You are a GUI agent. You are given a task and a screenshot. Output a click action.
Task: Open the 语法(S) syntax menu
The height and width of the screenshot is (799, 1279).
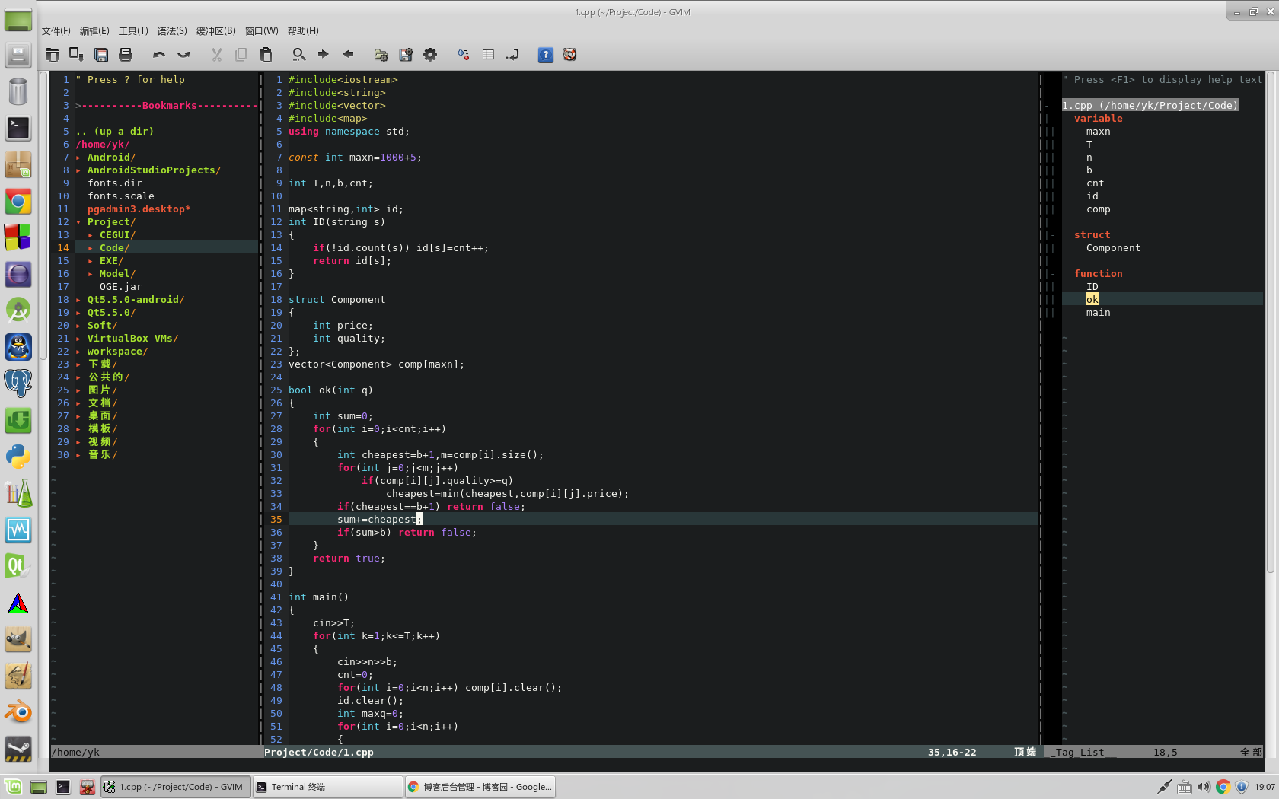tap(172, 31)
